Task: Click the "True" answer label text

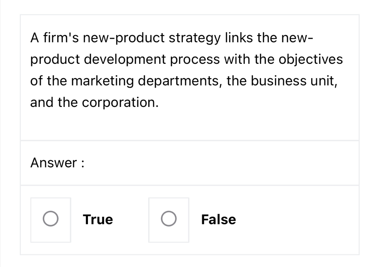Action: pyautogui.click(x=98, y=220)
